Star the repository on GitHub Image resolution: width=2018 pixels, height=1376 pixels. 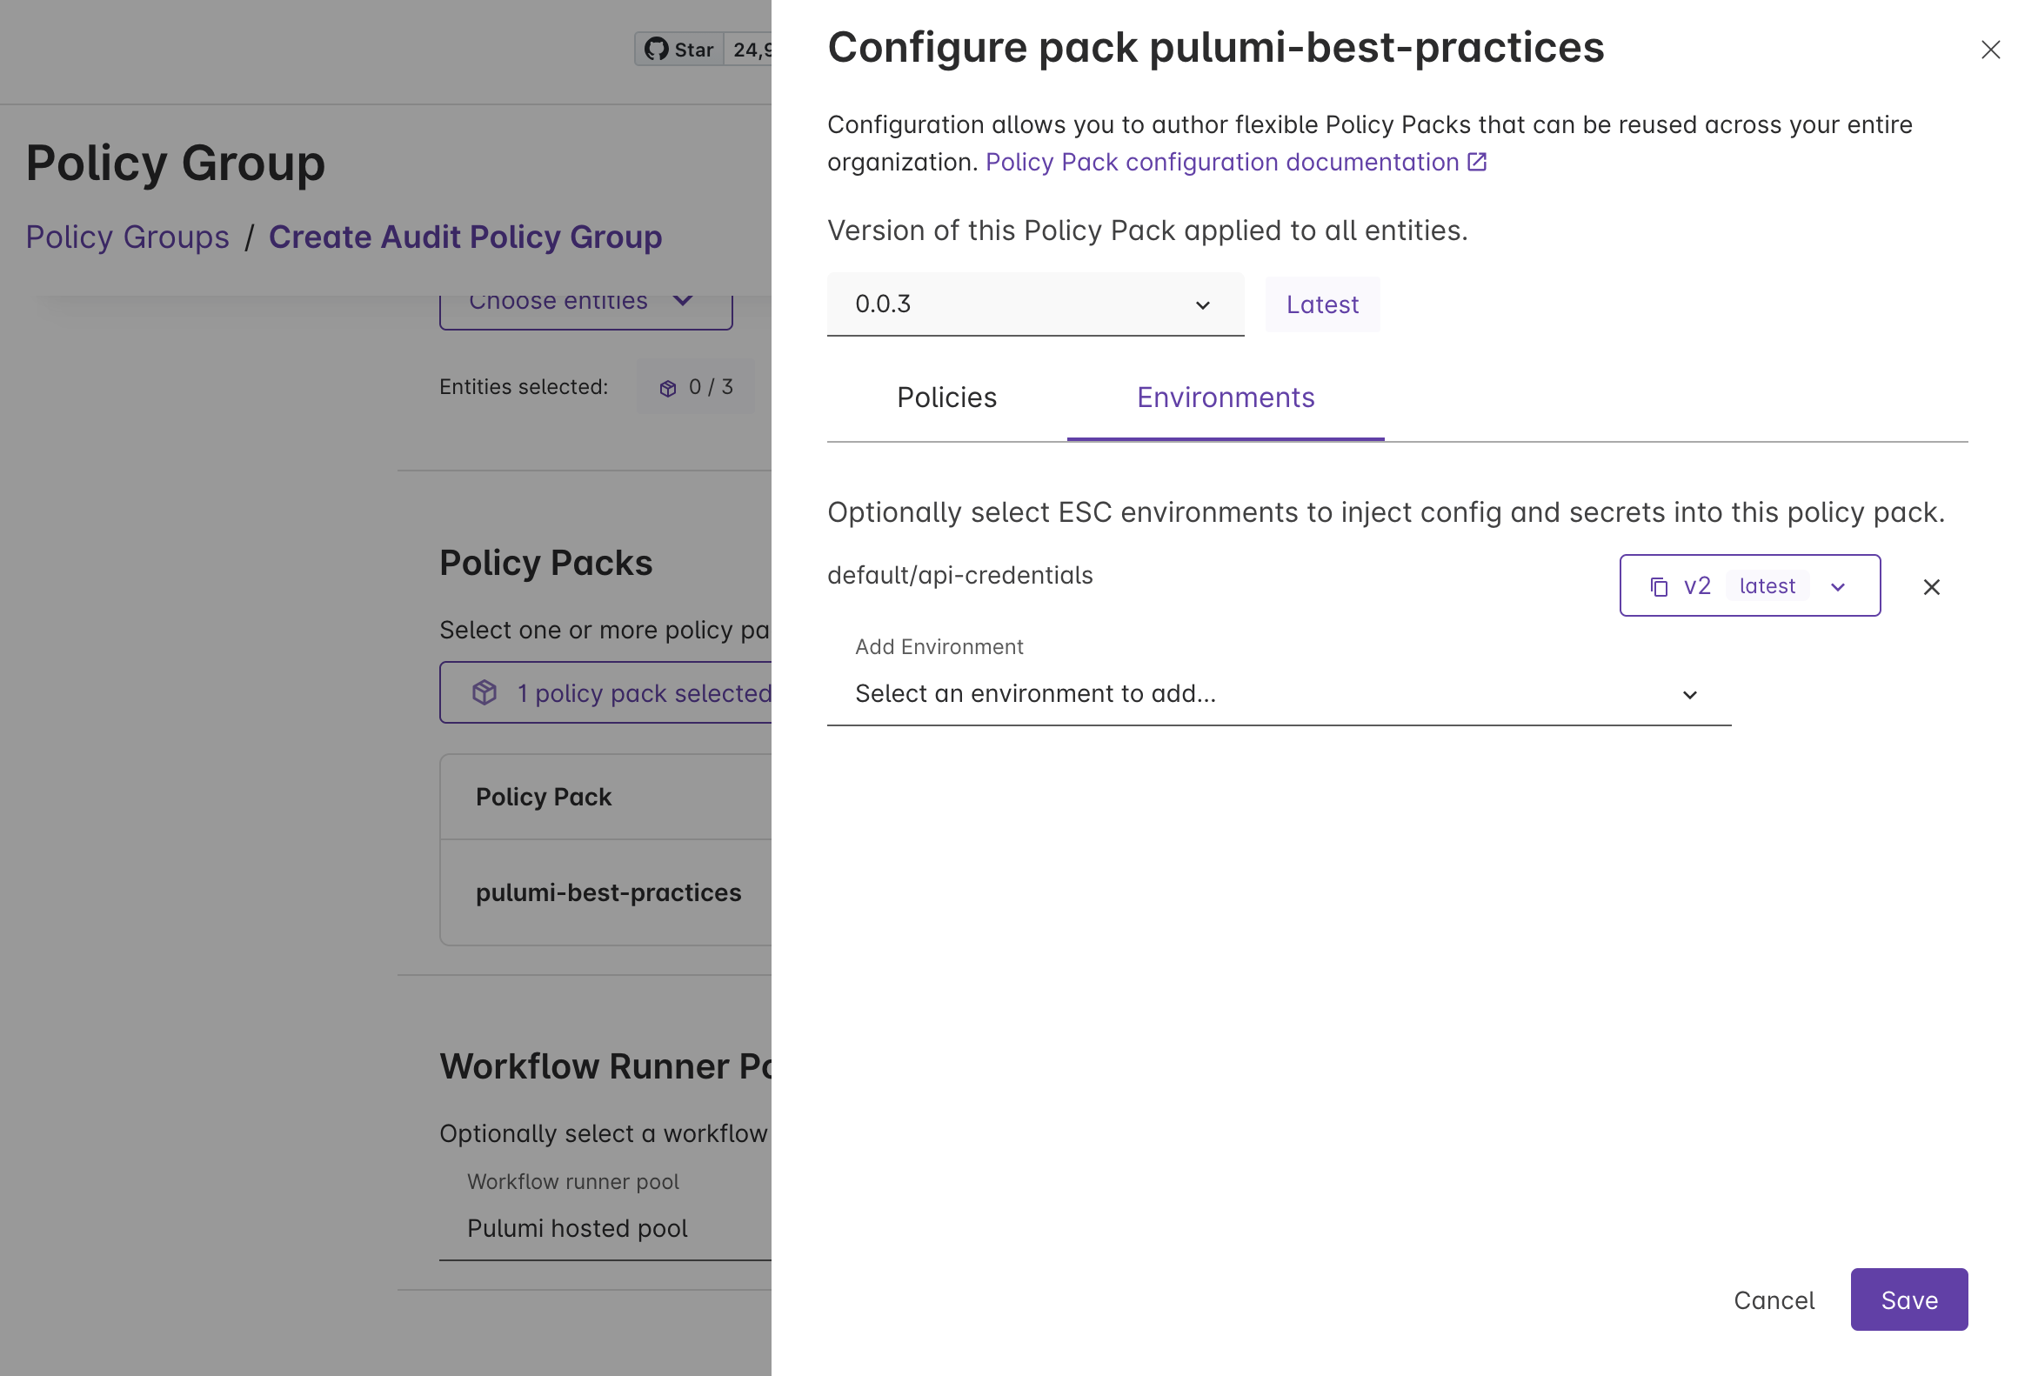[x=680, y=50]
